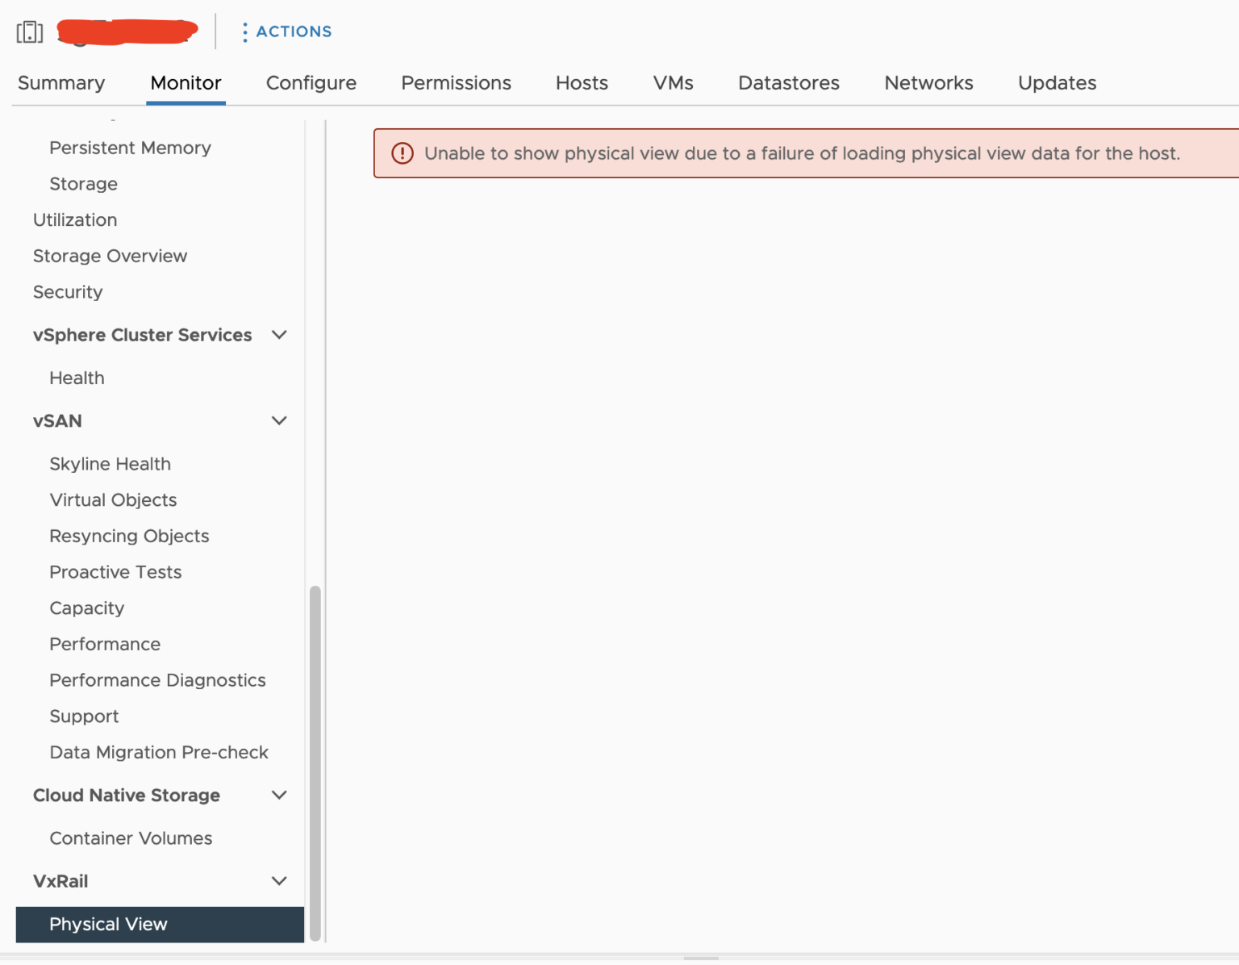The image size is (1239, 965).
Task: Open the Performance Diagnostics view
Action: click(157, 680)
